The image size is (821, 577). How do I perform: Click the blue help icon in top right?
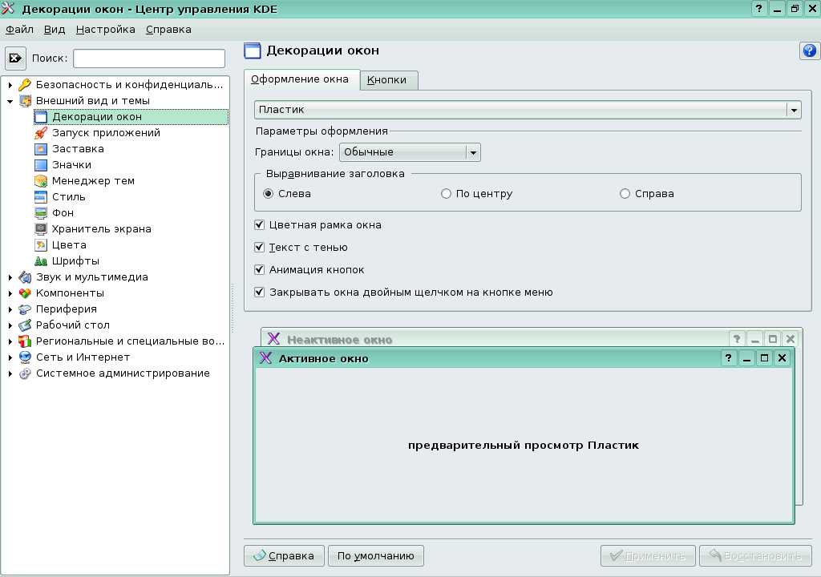click(809, 50)
